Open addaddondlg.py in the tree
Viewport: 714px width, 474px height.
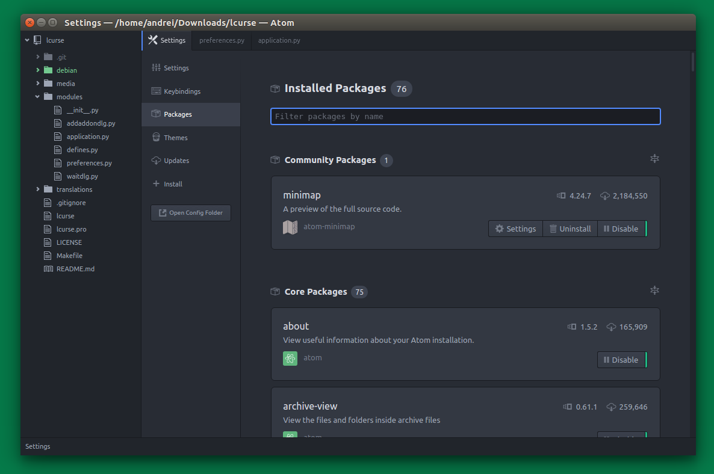tap(91, 123)
